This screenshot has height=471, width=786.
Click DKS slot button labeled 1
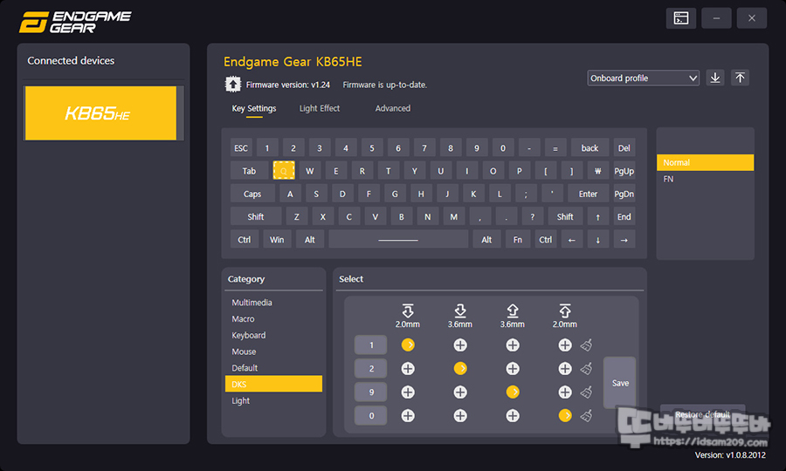pyautogui.click(x=371, y=345)
